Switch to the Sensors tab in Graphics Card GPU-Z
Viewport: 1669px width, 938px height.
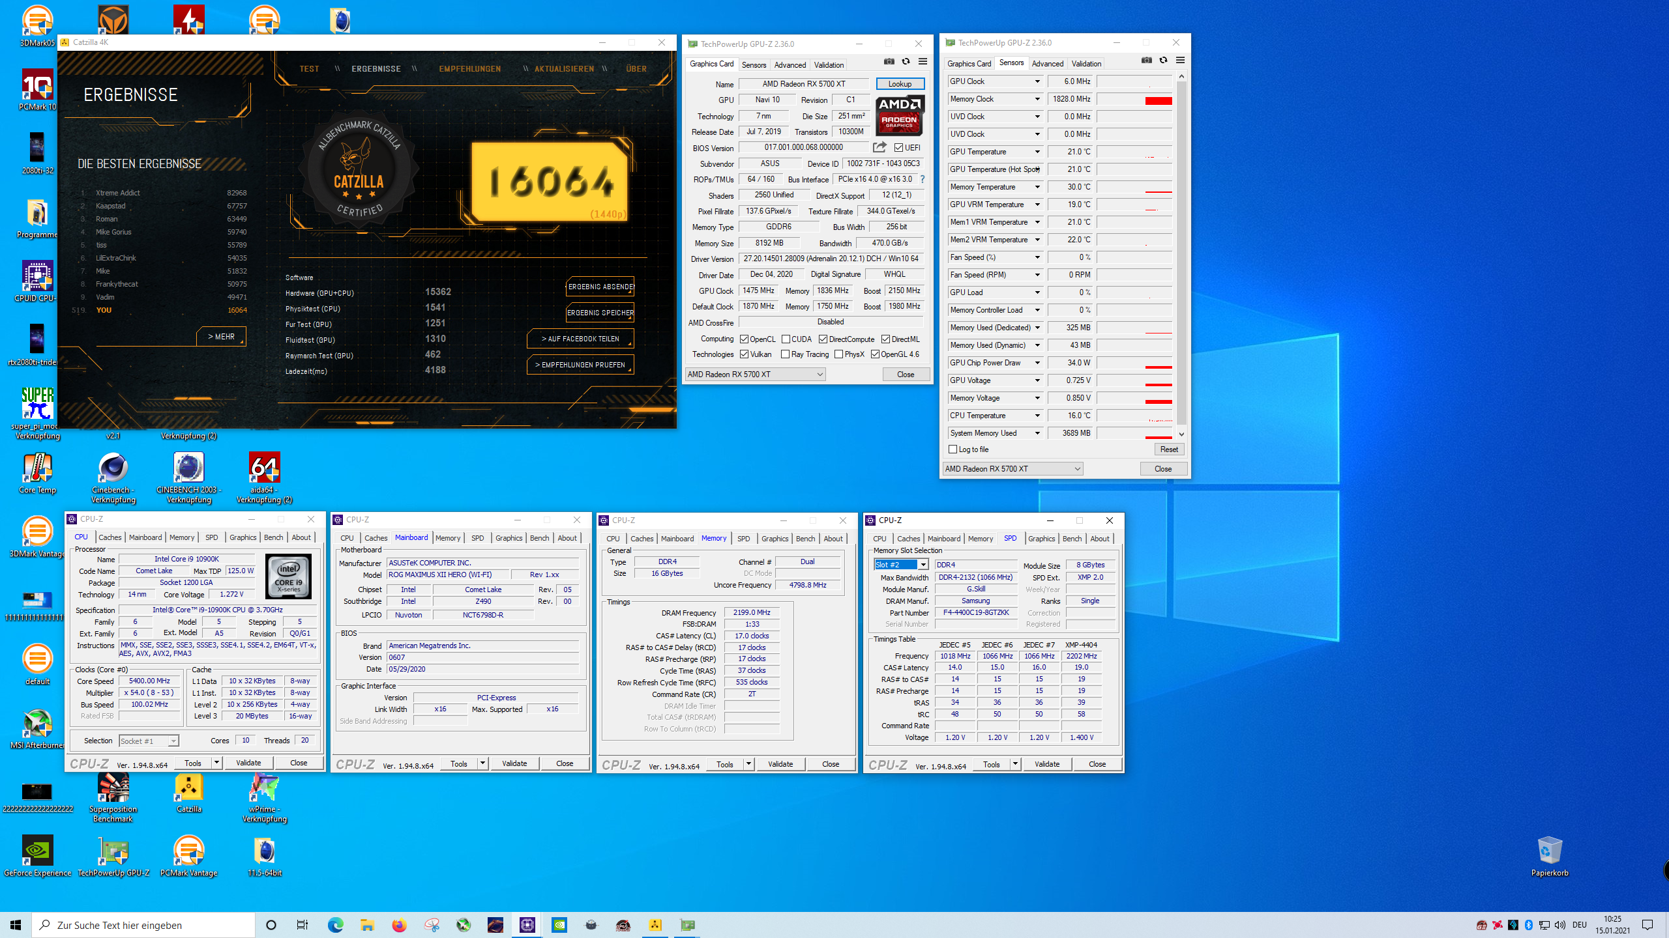pyautogui.click(x=754, y=65)
